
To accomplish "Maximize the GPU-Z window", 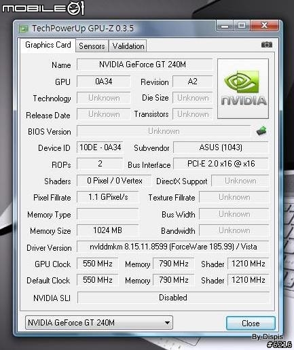I will point(242,25).
